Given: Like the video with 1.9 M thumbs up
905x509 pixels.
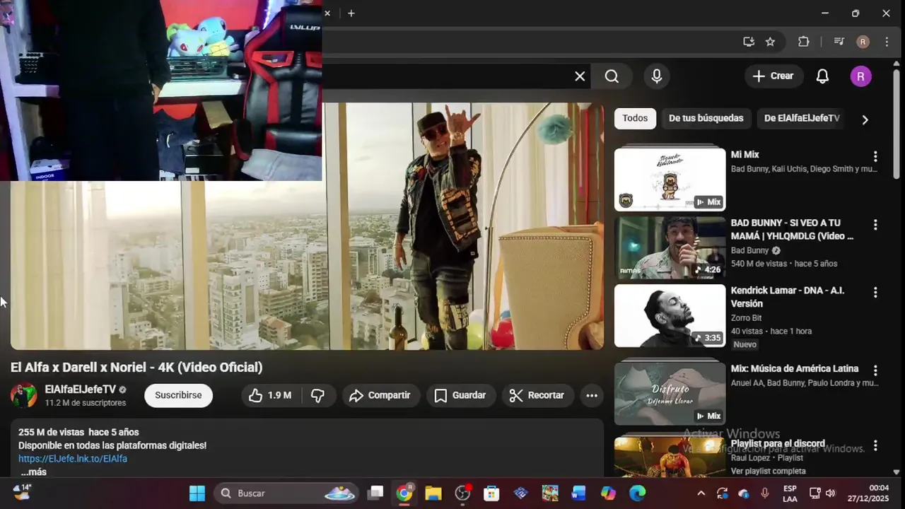Looking at the screenshot, I should (270, 395).
